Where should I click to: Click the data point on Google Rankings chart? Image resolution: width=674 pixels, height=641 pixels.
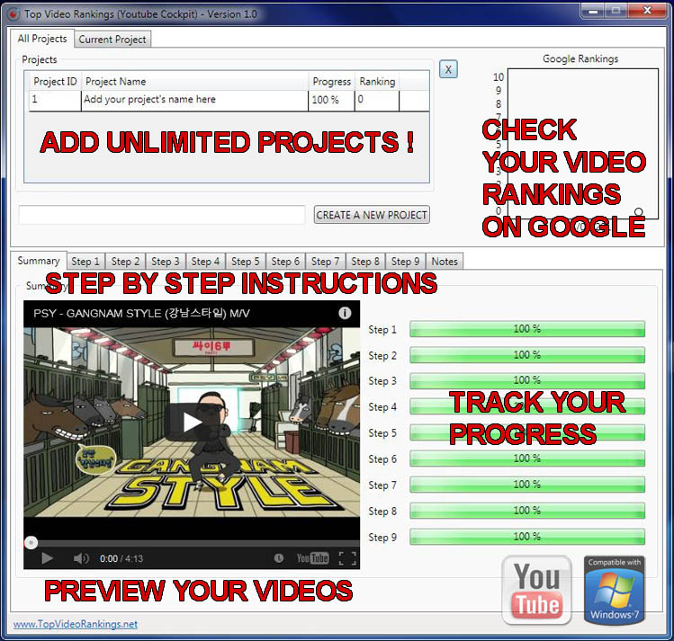coord(639,211)
